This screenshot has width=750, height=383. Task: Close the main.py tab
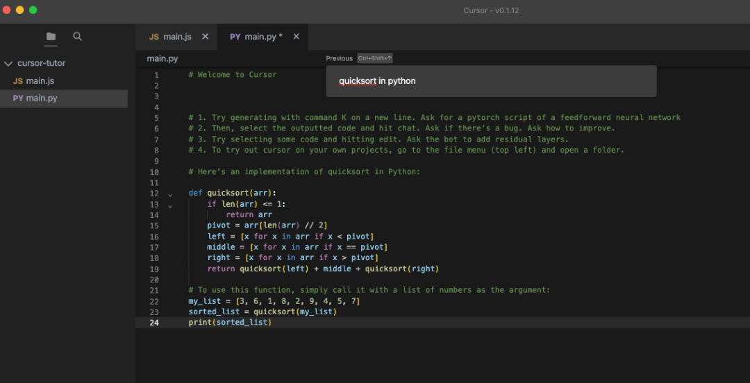(x=296, y=36)
